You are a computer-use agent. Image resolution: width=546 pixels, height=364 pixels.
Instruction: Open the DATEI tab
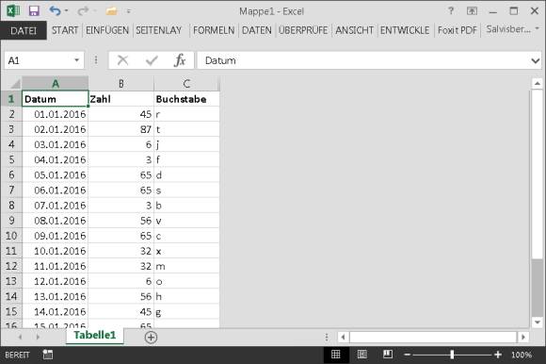pos(24,30)
